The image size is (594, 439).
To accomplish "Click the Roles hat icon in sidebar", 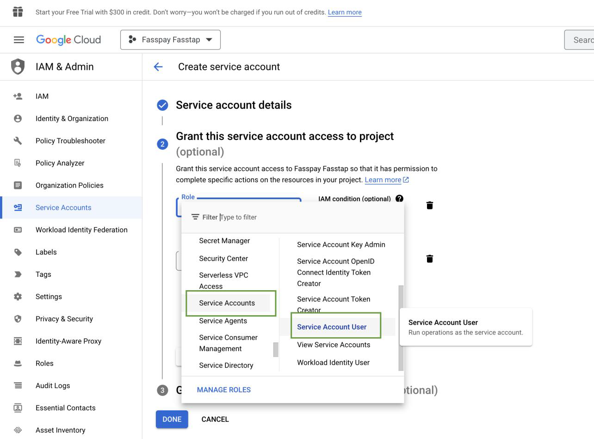I will click(x=18, y=363).
